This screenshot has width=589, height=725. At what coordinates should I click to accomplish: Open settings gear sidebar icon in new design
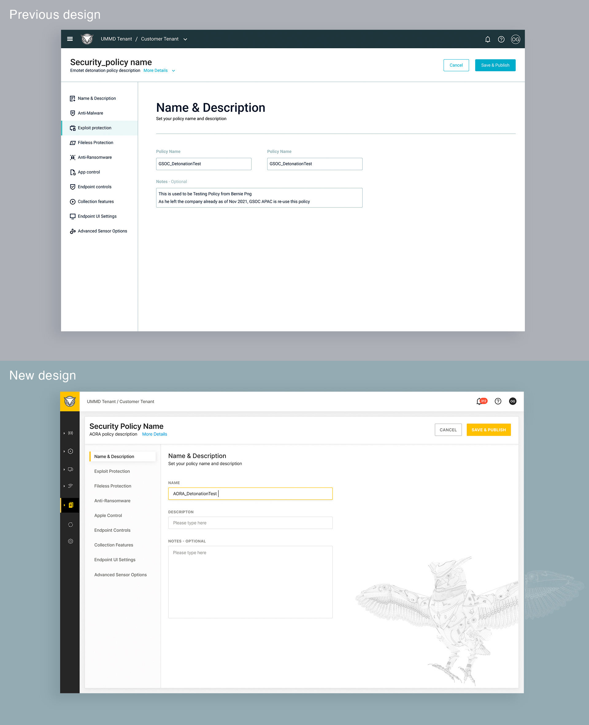pyautogui.click(x=71, y=541)
